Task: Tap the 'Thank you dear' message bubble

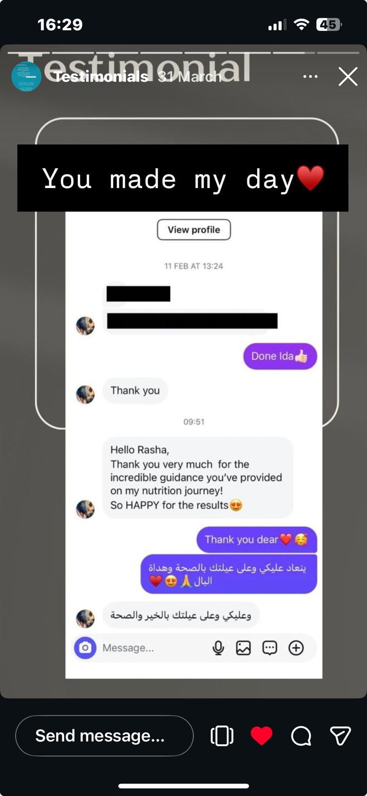Action: (257, 540)
